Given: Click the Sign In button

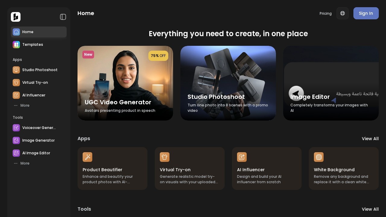Looking at the screenshot, I should (366, 13).
